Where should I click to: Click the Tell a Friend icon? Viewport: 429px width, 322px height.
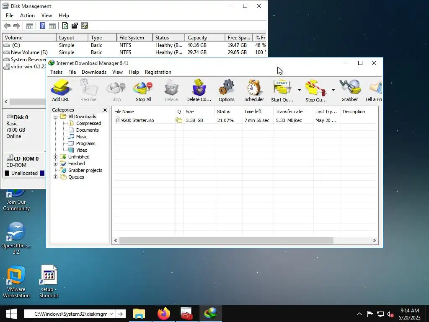click(373, 91)
